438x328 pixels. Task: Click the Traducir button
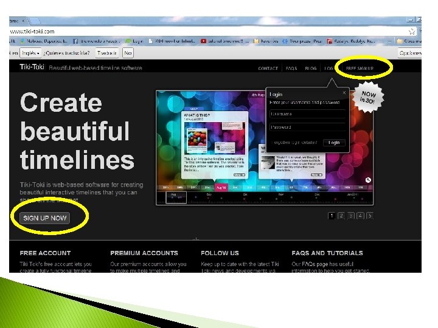106,53
